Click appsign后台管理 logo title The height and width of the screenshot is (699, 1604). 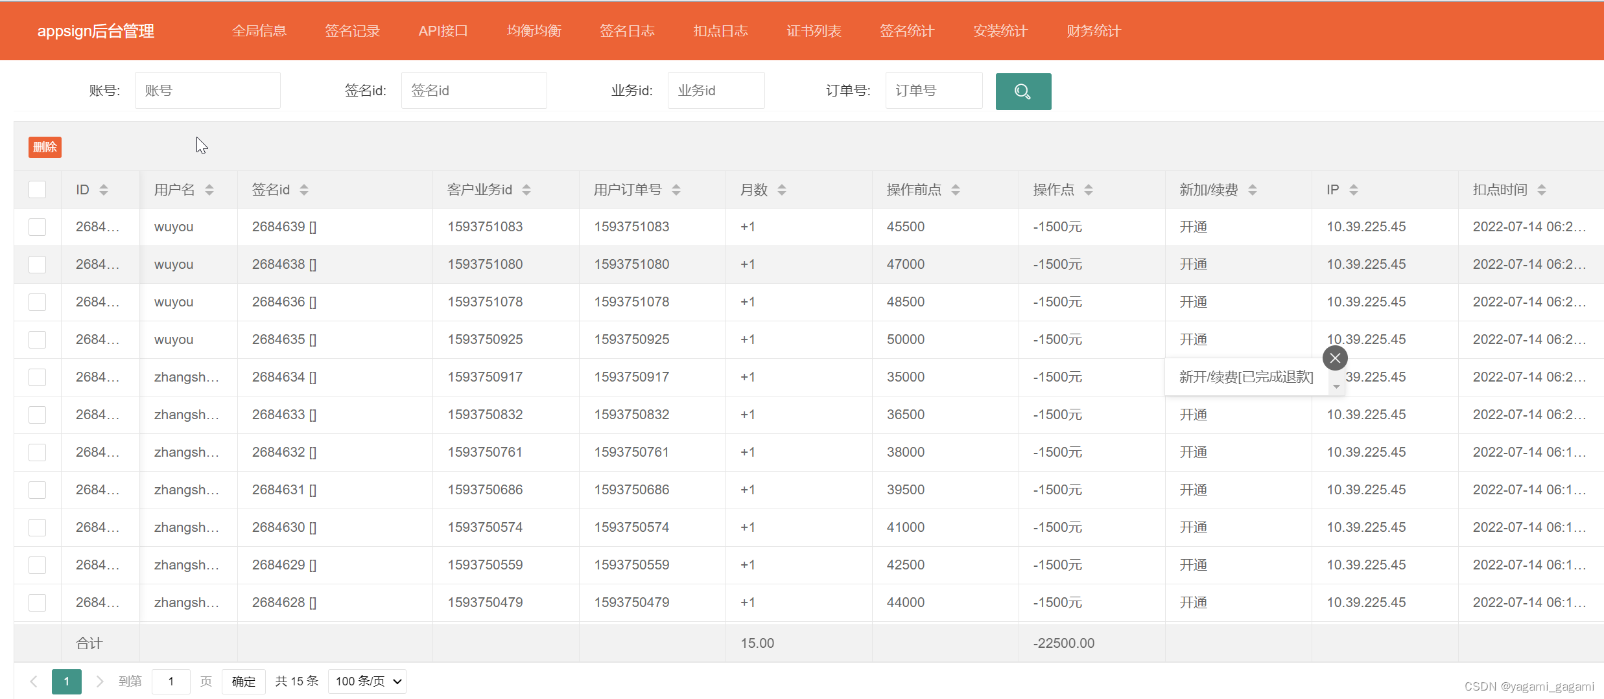point(96,30)
